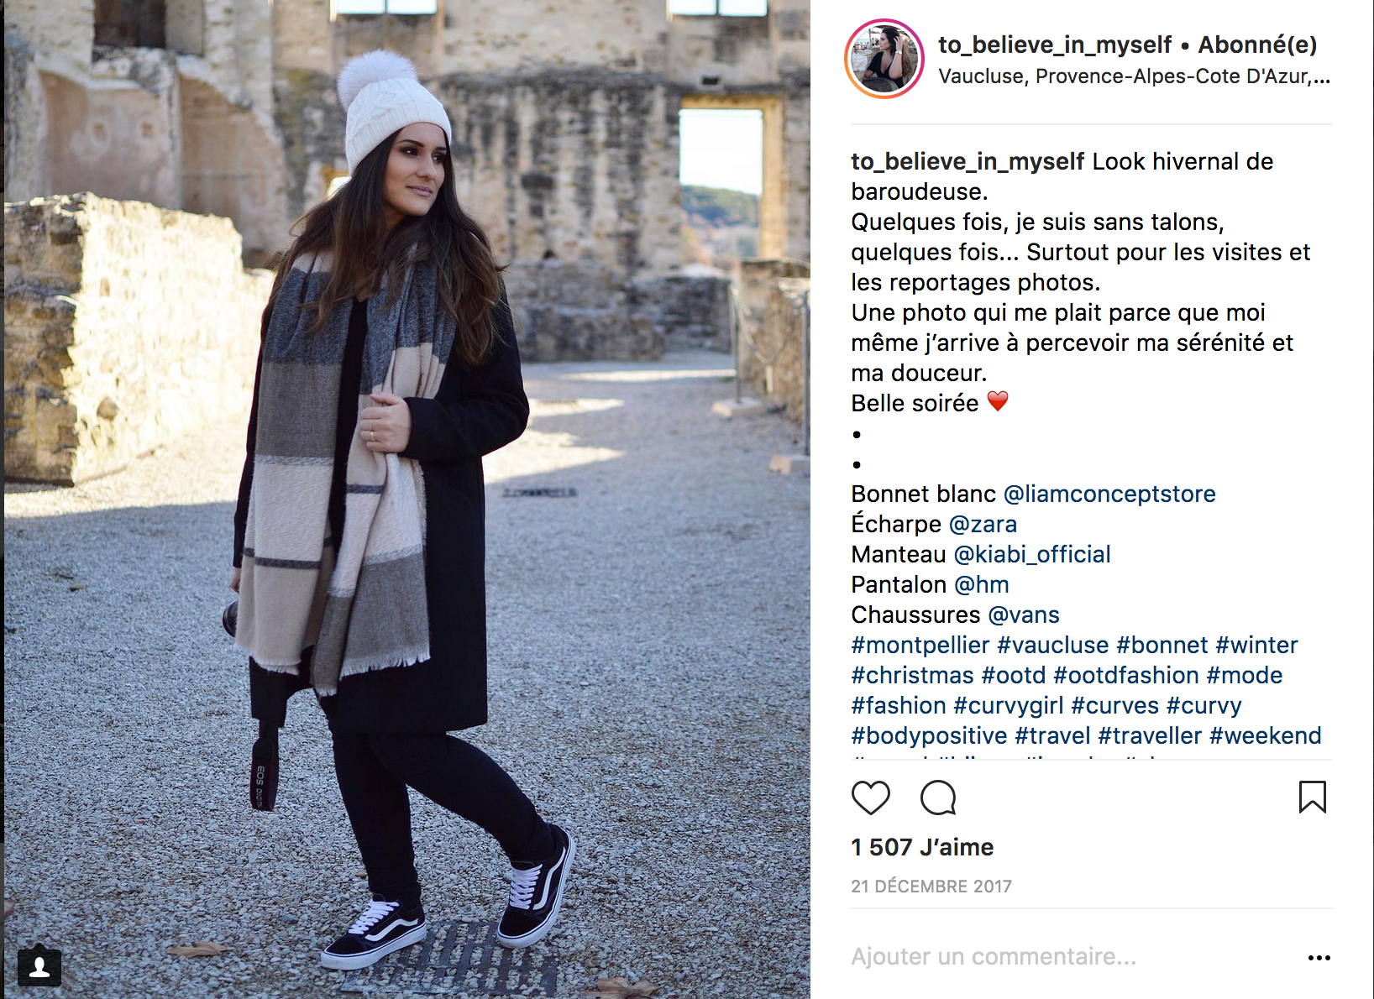Viewport: 1374px width, 999px height.
Task: Open the @hm profile link
Action: point(981,584)
